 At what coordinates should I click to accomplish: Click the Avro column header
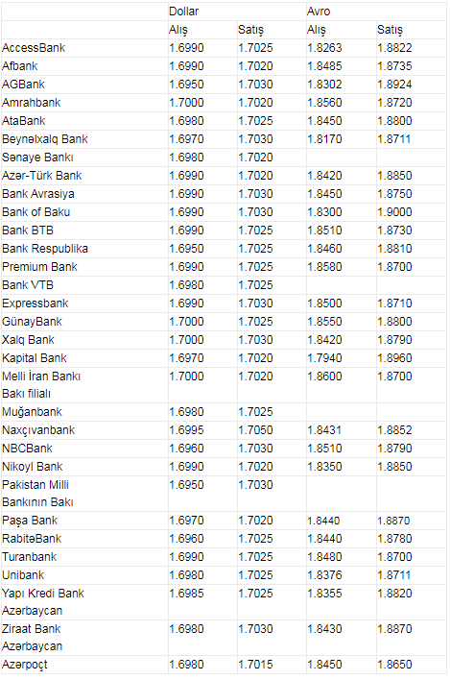pos(319,12)
